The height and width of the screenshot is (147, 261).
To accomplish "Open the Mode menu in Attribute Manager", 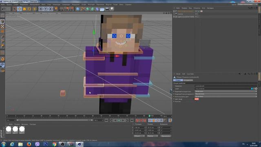I will tap(178, 74).
